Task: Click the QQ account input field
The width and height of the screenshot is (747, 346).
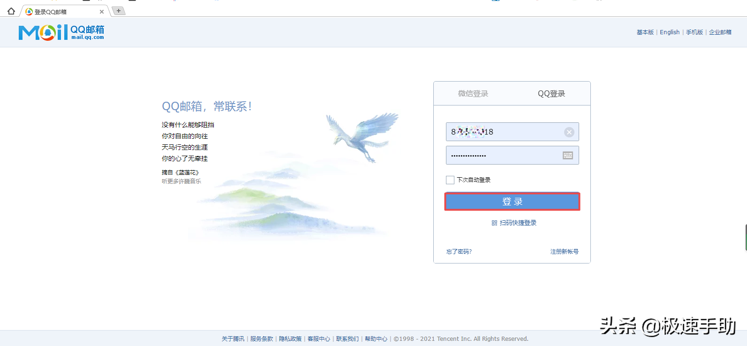Action: tap(512, 132)
